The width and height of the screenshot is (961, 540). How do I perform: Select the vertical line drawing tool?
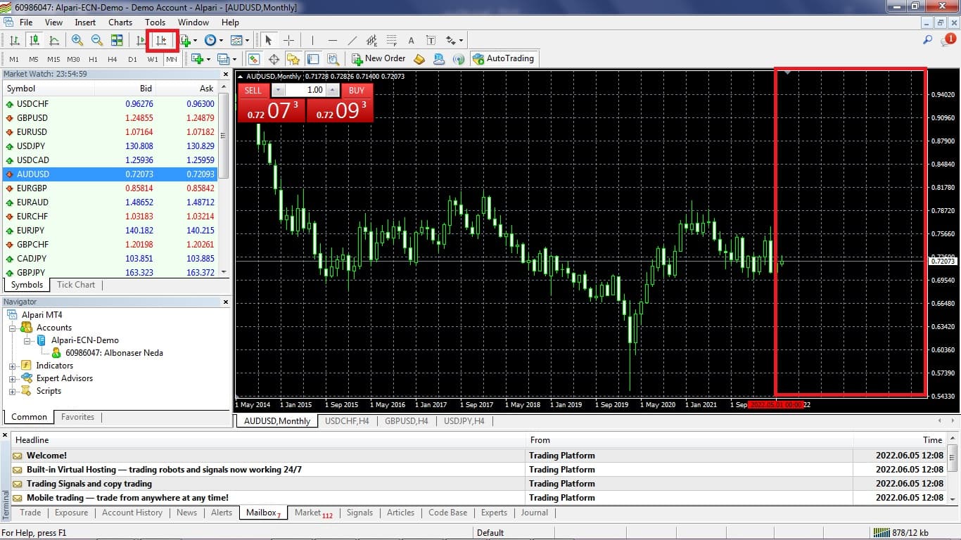click(x=312, y=41)
